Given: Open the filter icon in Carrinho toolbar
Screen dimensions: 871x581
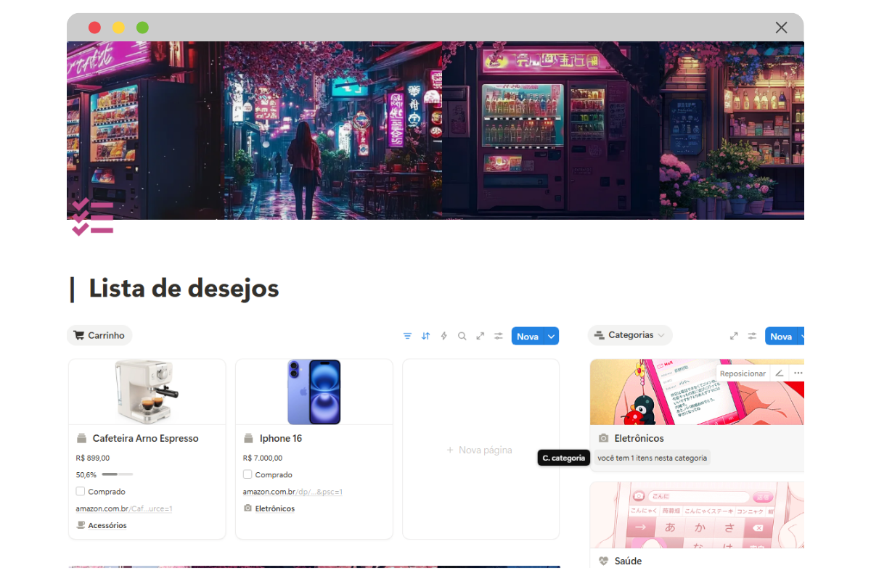Looking at the screenshot, I should (x=407, y=336).
